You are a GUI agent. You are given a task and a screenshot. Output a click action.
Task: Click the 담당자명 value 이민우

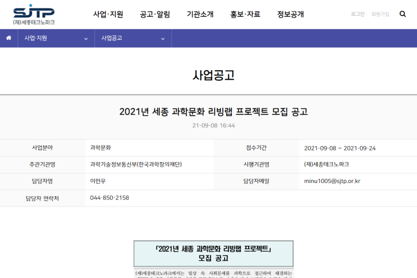click(x=98, y=181)
